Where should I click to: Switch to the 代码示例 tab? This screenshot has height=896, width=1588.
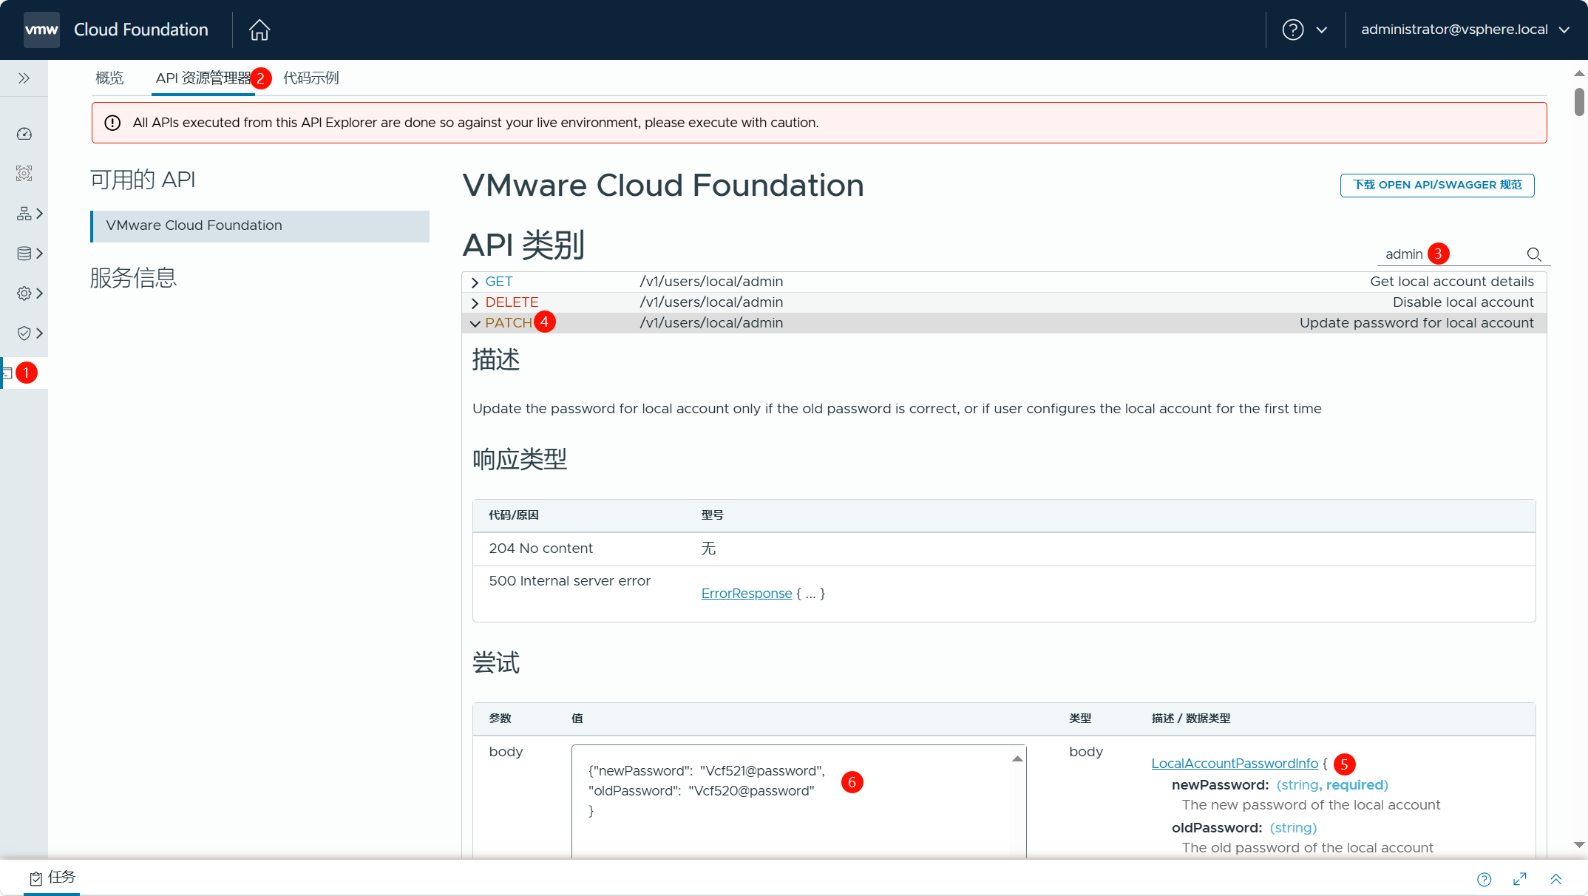[311, 78]
